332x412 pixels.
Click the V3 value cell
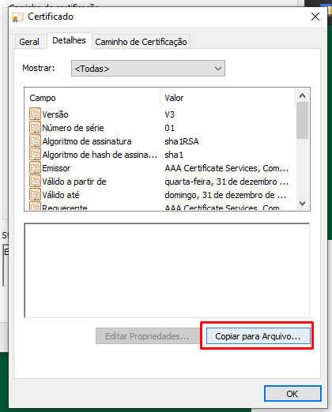[x=170, y=114]
